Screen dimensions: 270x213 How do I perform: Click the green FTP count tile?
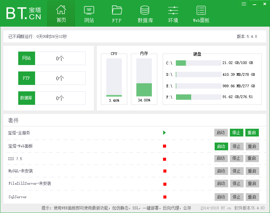[27, 78]
